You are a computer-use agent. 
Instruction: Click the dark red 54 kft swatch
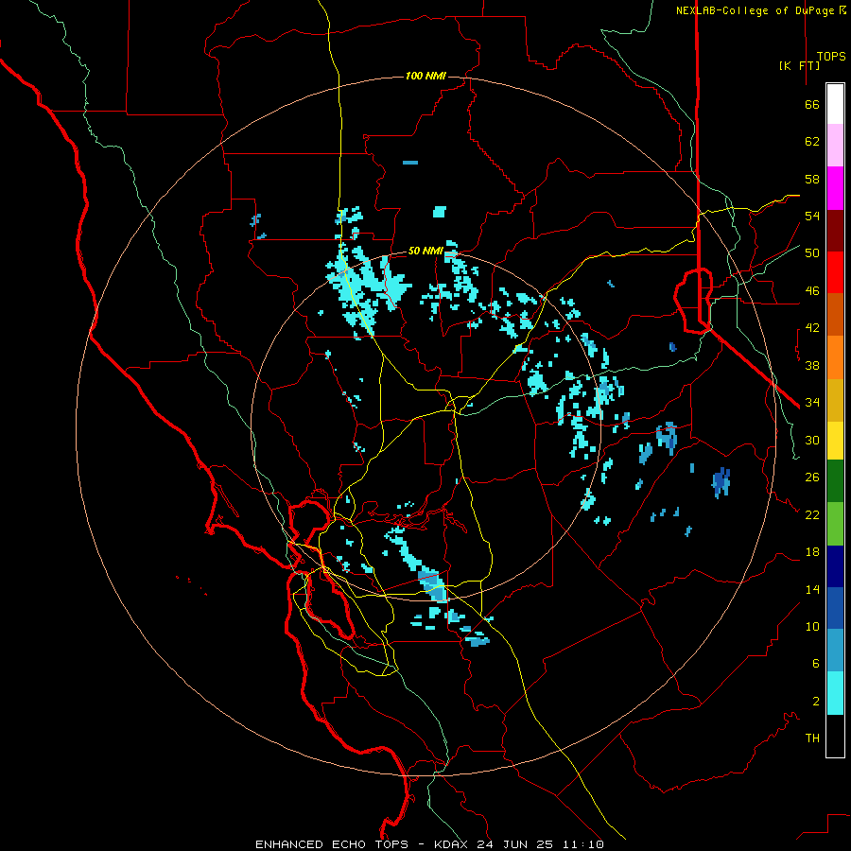tap(835, 231)
